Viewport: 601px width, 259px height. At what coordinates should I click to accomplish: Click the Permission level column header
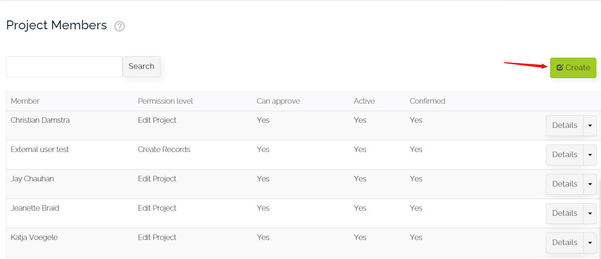click(165, 101)
